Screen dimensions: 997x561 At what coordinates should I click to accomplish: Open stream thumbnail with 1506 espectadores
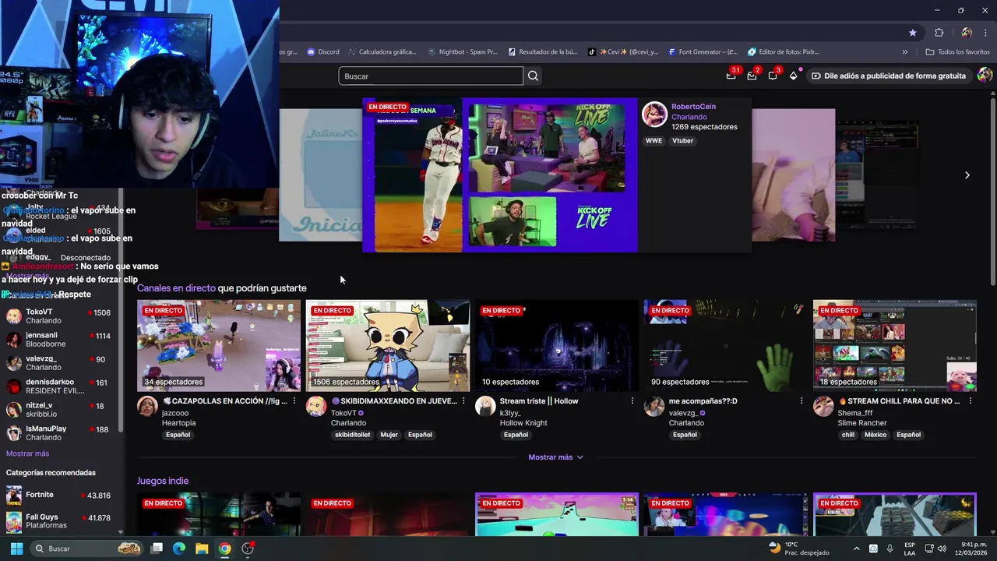click(x=388, y=346)
